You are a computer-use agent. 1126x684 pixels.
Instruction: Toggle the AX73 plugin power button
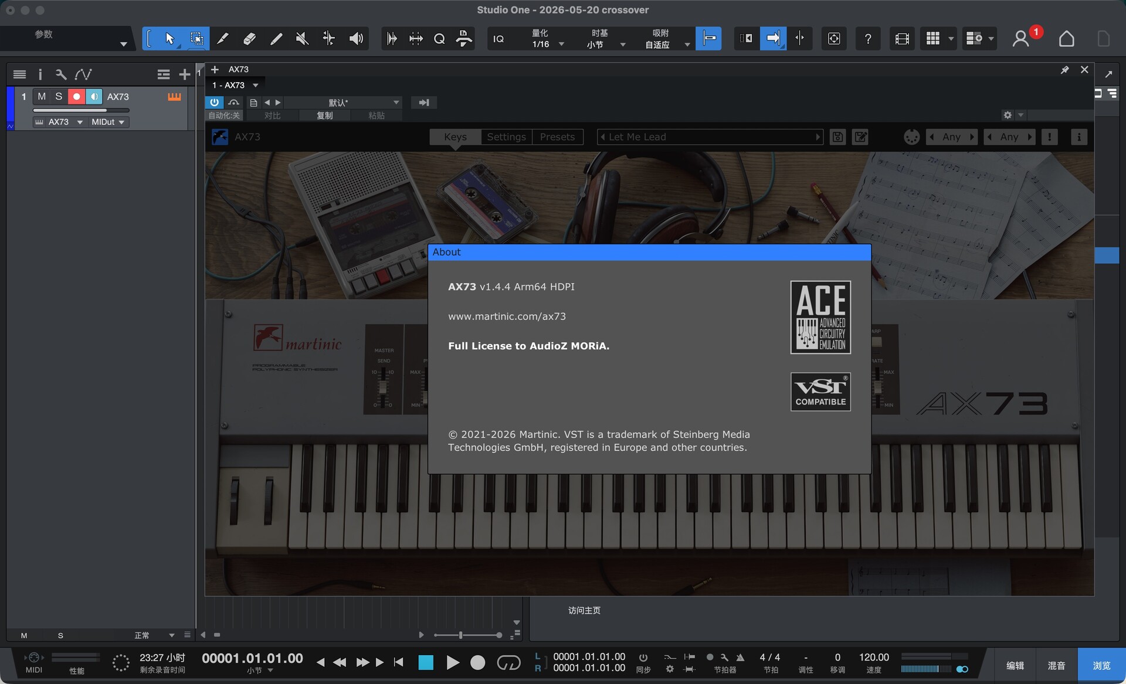[214, 103]
